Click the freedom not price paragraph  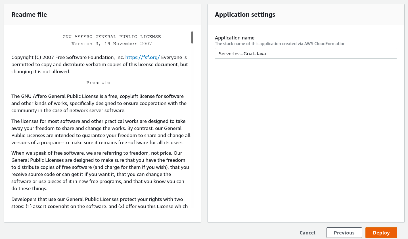point(100,170)
